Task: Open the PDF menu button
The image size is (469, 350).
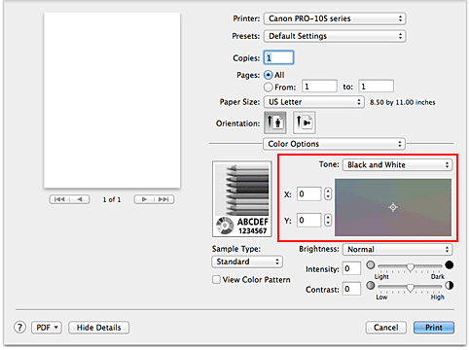Action: click(47, 328)
